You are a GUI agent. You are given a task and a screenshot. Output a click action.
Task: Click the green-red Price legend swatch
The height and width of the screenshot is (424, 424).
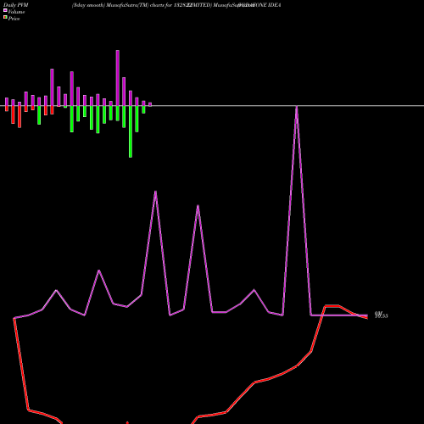point(5,17)
